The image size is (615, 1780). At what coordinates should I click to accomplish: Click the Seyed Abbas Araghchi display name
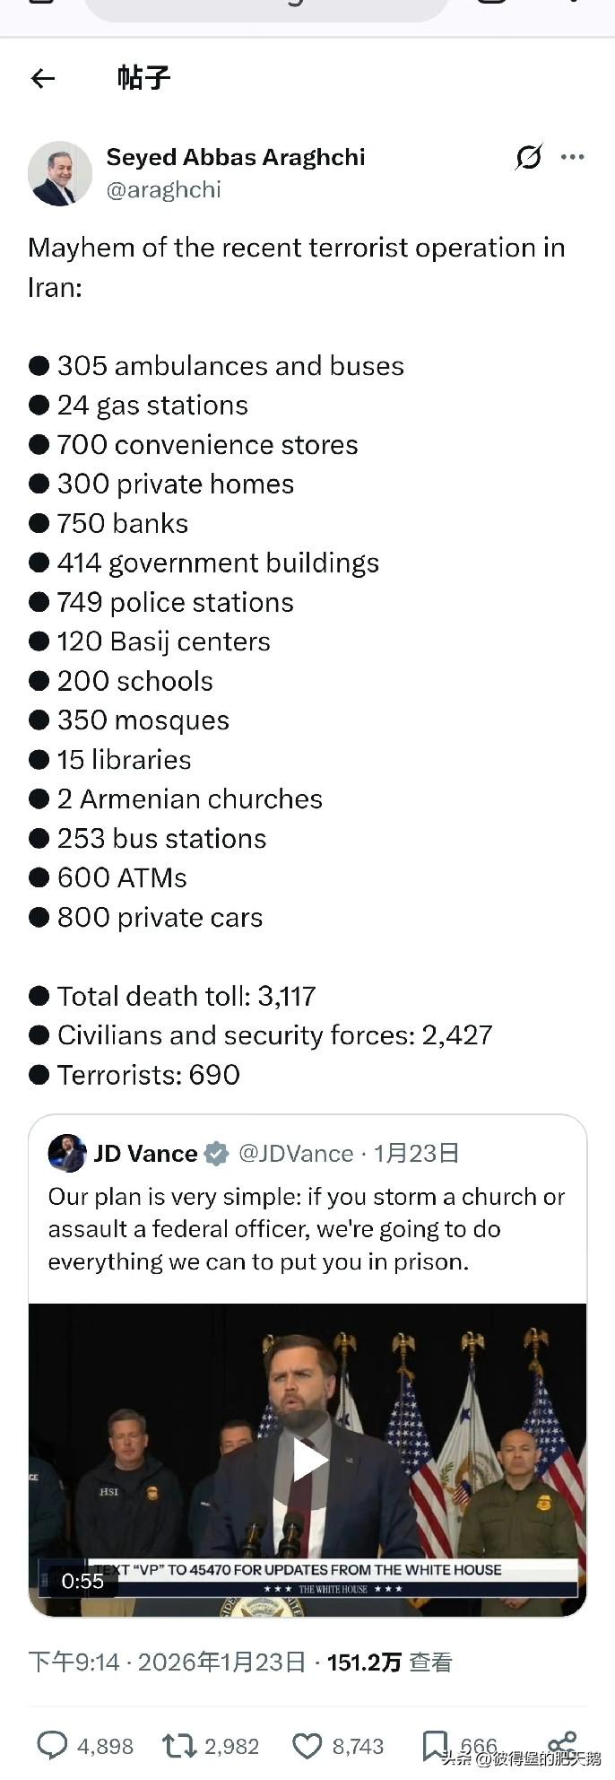click(x=235, y=157)
